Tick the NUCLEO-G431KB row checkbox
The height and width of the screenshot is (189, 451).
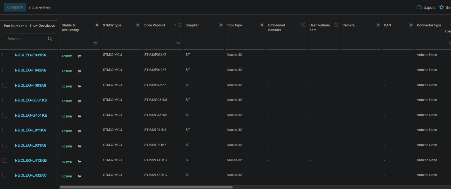[5, 115]
